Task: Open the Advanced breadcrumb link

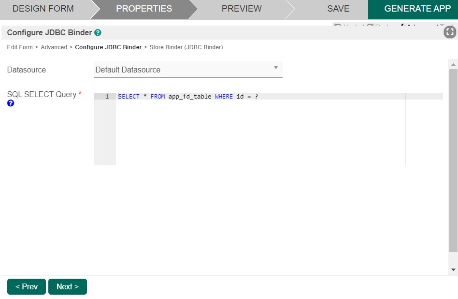Action: [54, 47]
